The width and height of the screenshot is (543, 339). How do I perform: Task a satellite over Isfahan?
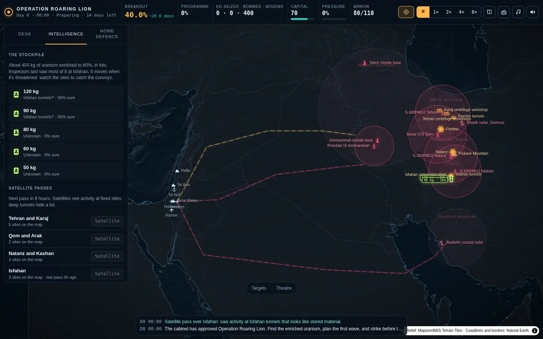[107, 274]
